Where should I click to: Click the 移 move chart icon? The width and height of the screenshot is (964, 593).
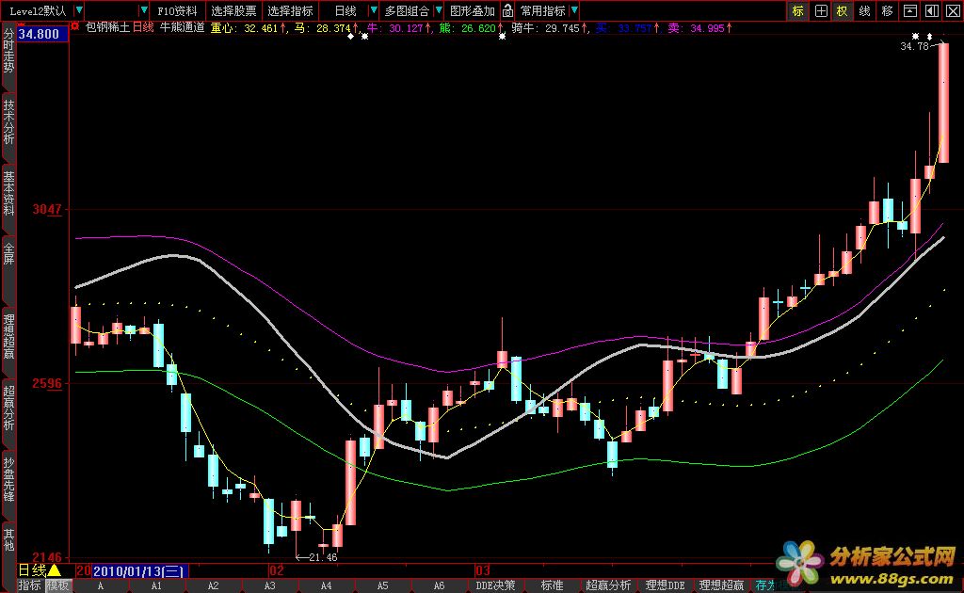887,11
